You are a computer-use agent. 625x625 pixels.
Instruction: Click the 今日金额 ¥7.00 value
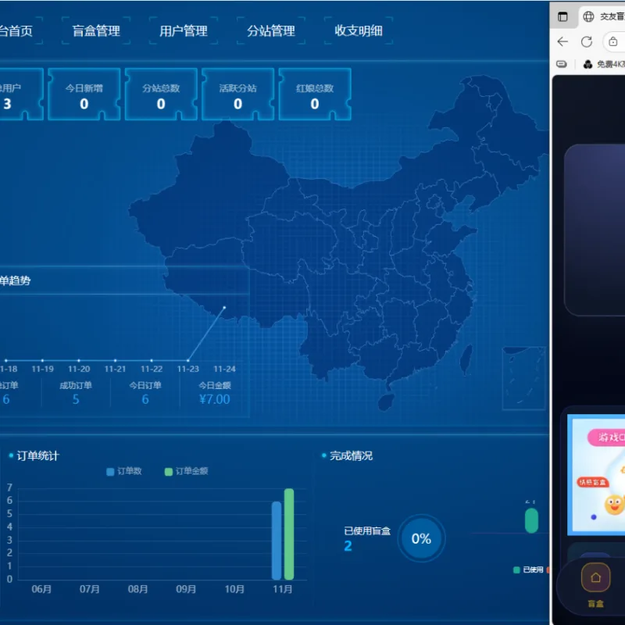click(x=215, y=399)
